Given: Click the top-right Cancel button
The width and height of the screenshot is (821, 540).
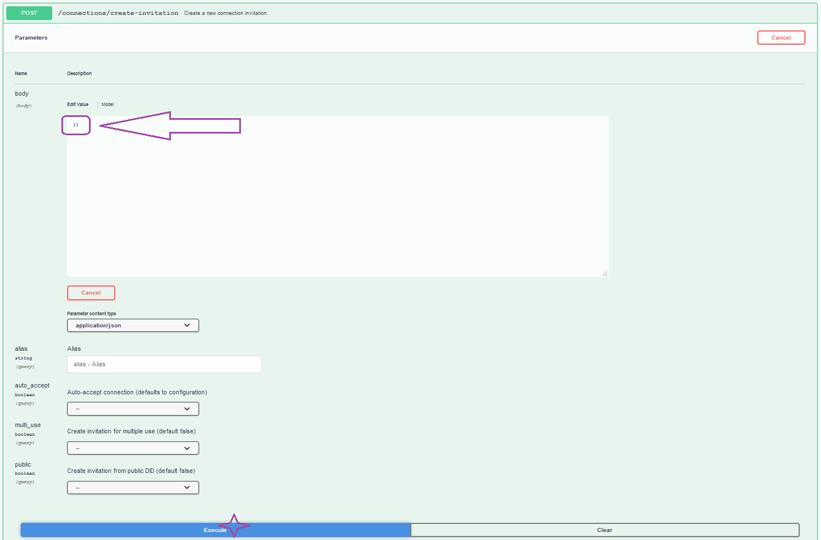Looking at the screenshot, I should coord(781,37).
